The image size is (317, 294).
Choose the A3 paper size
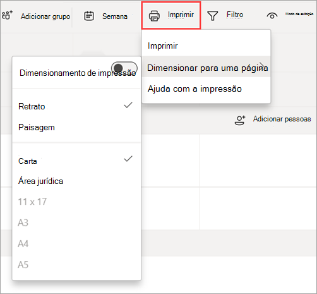click(76, 223)
